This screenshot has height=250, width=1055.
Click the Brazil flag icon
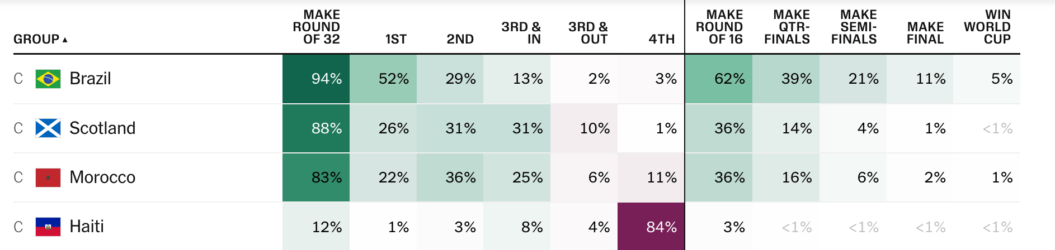pyautogui.click(x=48, y=79)
